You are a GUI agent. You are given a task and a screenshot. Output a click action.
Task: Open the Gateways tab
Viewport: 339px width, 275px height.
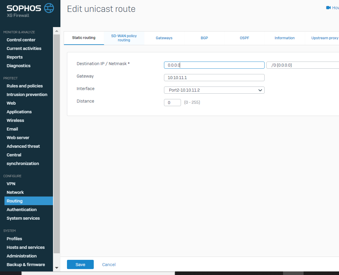[164, 38]
